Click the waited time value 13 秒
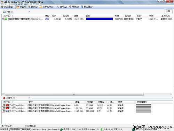 (99, 108)
